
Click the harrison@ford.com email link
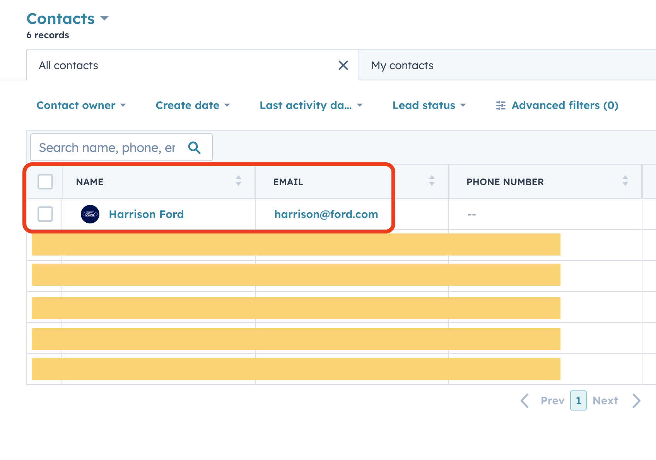coord(326,214)
